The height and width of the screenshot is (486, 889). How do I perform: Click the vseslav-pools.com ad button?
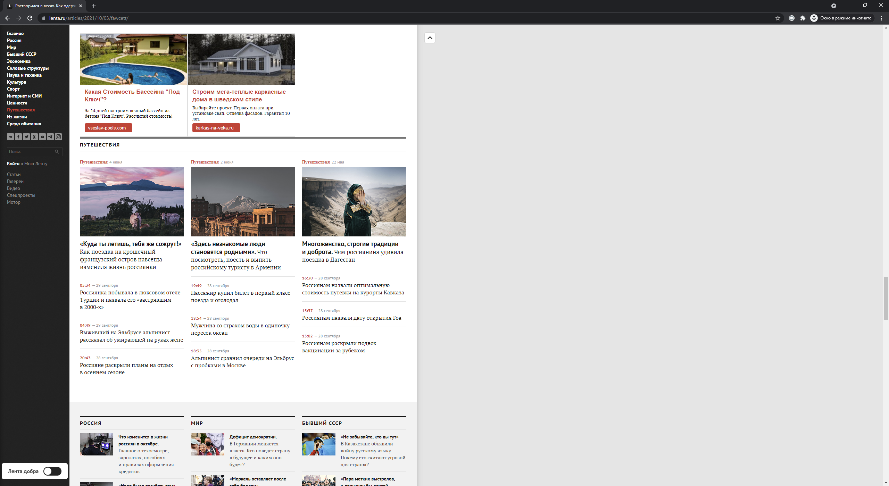pos(108,127)
